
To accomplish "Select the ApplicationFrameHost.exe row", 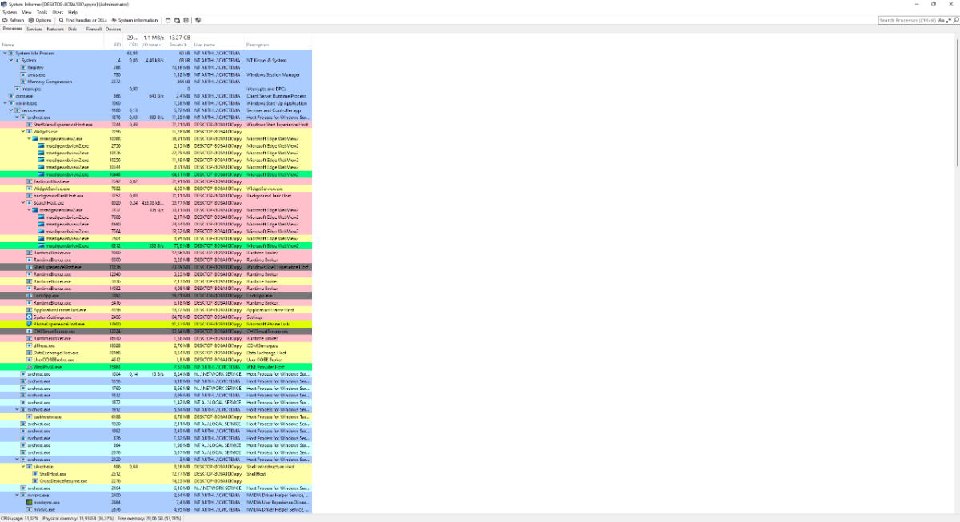I will pyautogui.click(x=156, y=310).
